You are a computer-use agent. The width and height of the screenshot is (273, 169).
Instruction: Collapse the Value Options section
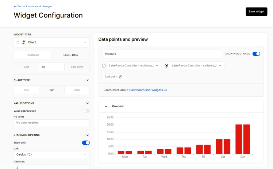[87, 103]
